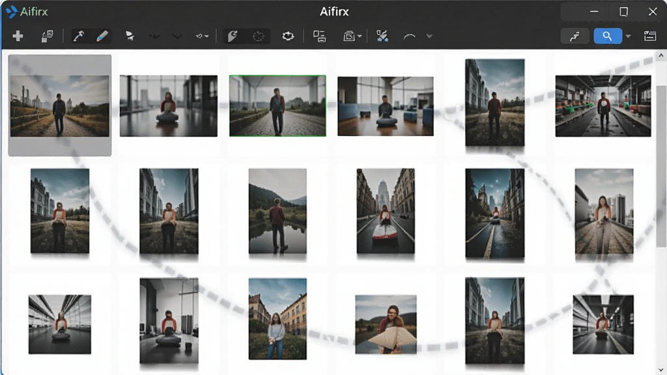Select woman before white high-rises thumbnail
Viewport: 667px width, 375px height.
(x=604, y=213)
